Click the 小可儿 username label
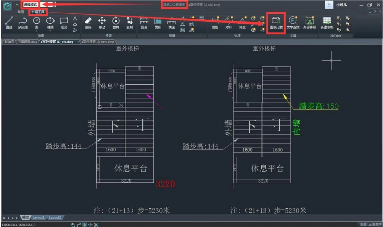Image resolution: width=383 pixels, height=227 pixels. tap(341, 5)
